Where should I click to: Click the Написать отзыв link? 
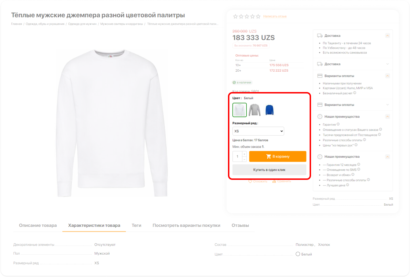275,16
